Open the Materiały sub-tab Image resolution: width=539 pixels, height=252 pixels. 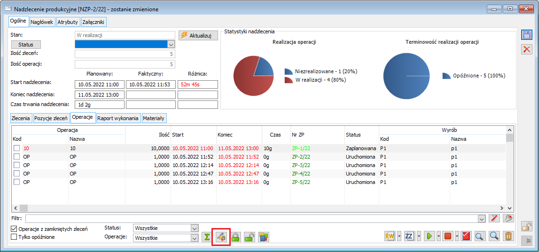pyautogui.click(x=154, y=118)
